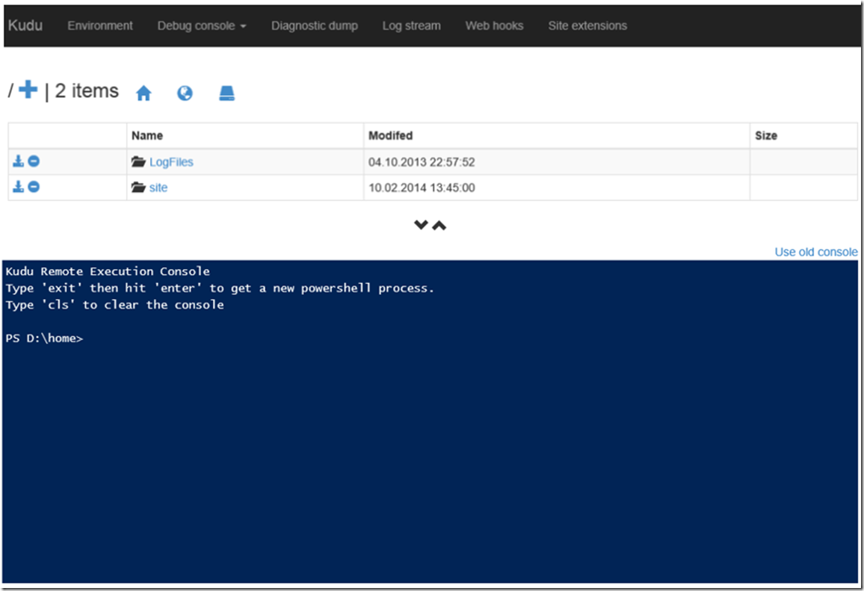864x591 pixels.
Task: Click the Type 'exit' then hit 'enter' line
Action: (220, 288)
